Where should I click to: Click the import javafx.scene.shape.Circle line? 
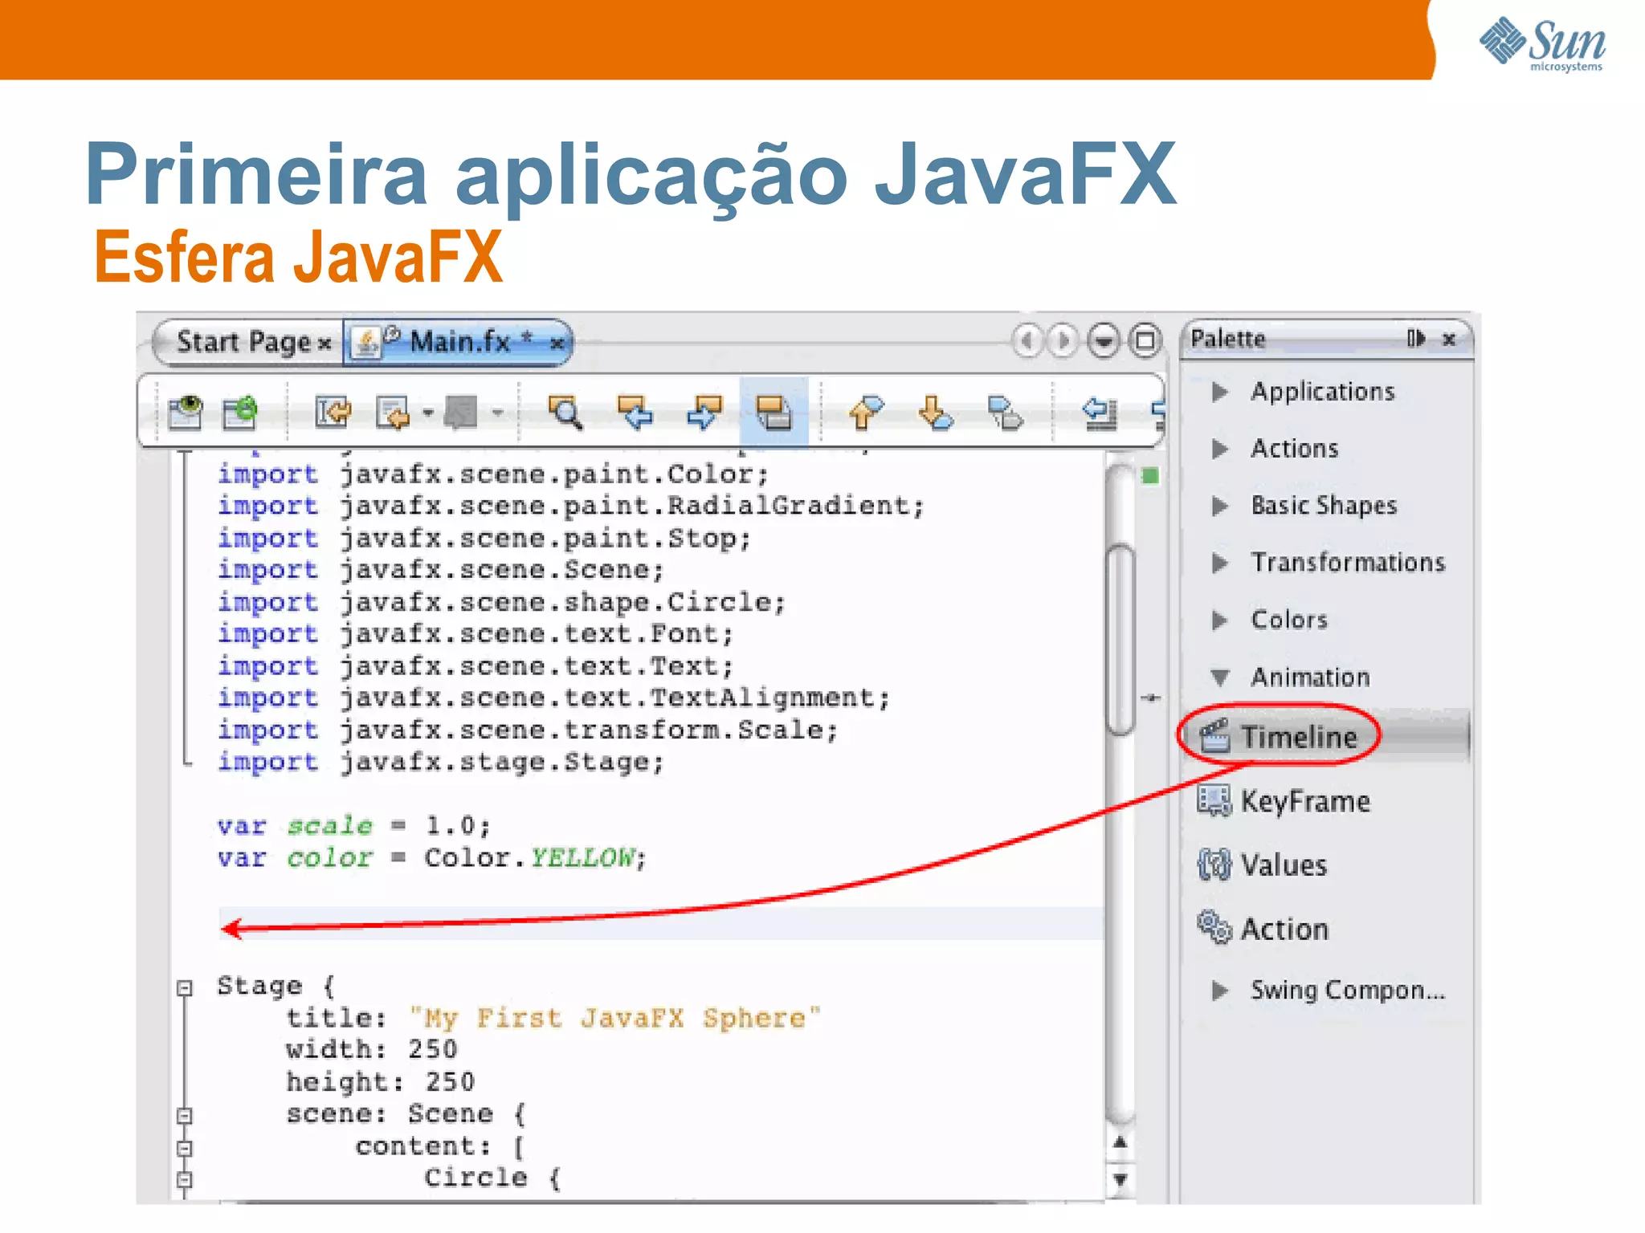click(x=501, y=602)
